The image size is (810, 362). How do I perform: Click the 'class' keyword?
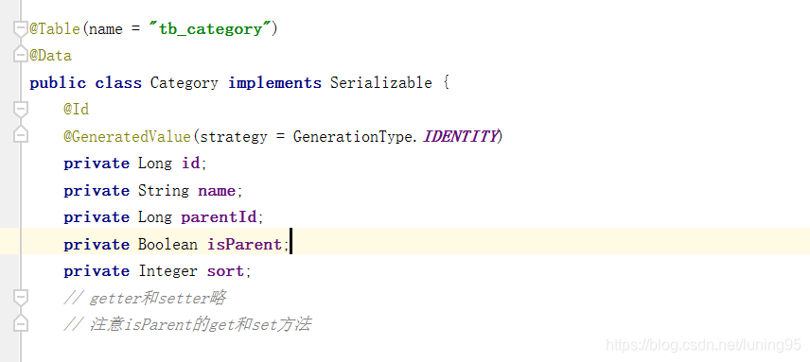pyautogui.click(x=118, y=83)
